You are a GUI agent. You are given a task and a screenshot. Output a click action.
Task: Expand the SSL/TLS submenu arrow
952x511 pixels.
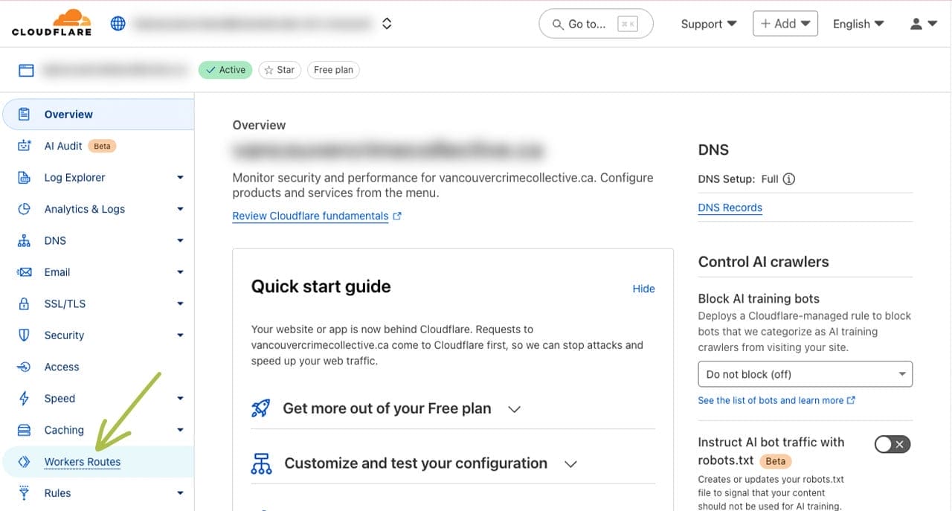pyautogui.click(x=180, y=304)
